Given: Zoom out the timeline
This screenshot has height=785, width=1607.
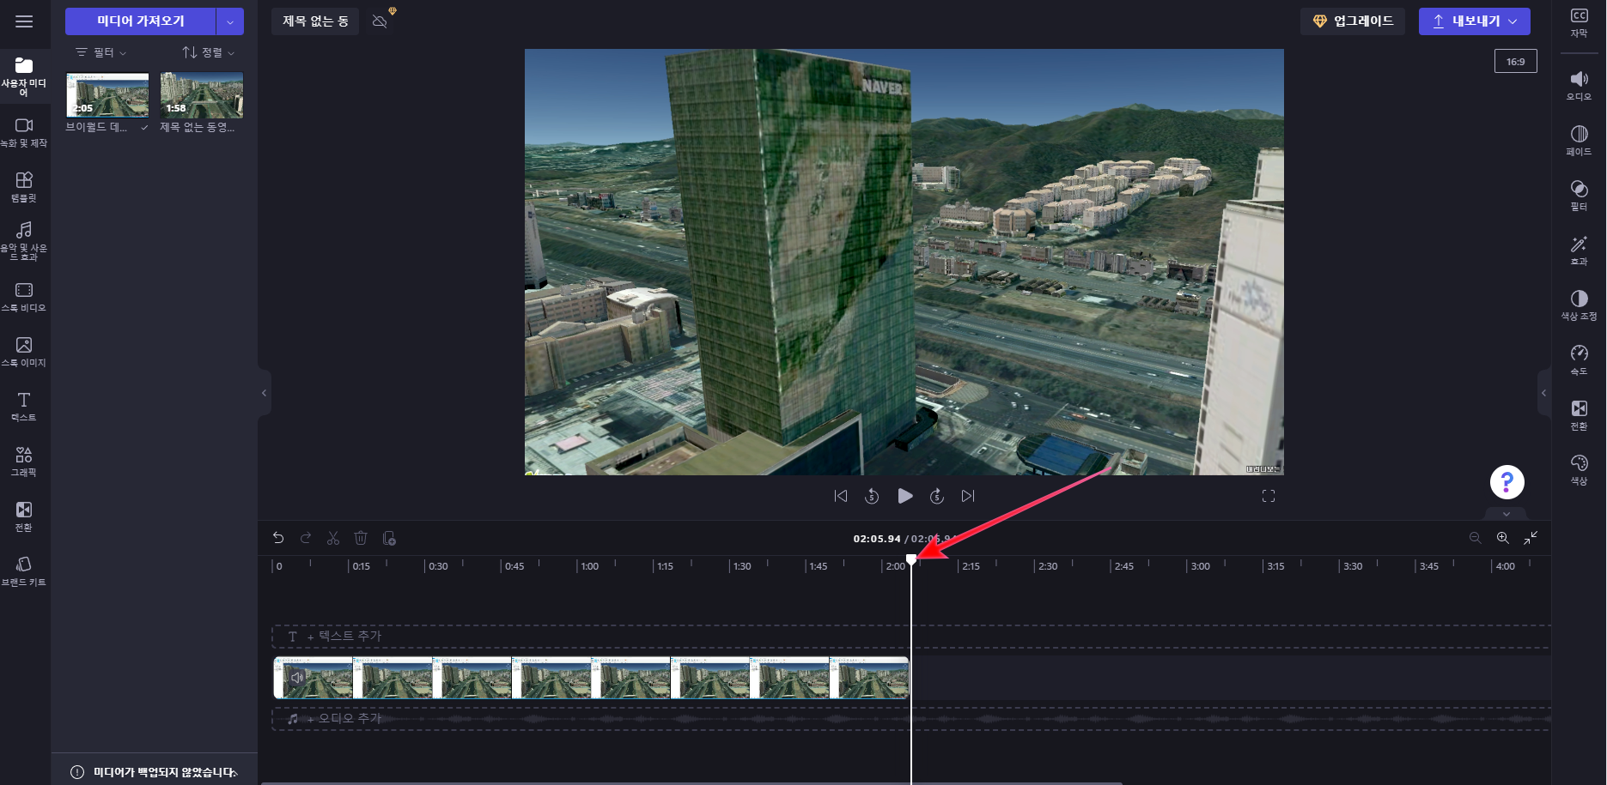Looking at the screenshot, I should 1475,538.
